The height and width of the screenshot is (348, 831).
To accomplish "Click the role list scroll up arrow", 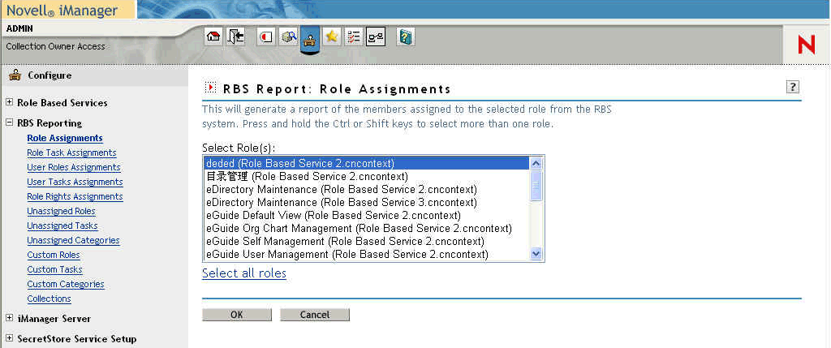I will tap(536, 163).
